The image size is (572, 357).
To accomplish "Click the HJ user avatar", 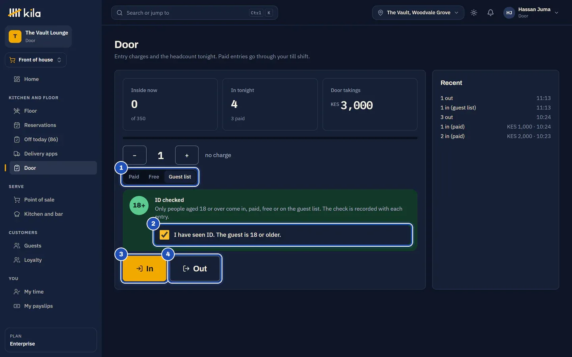I will pos(509,13).
